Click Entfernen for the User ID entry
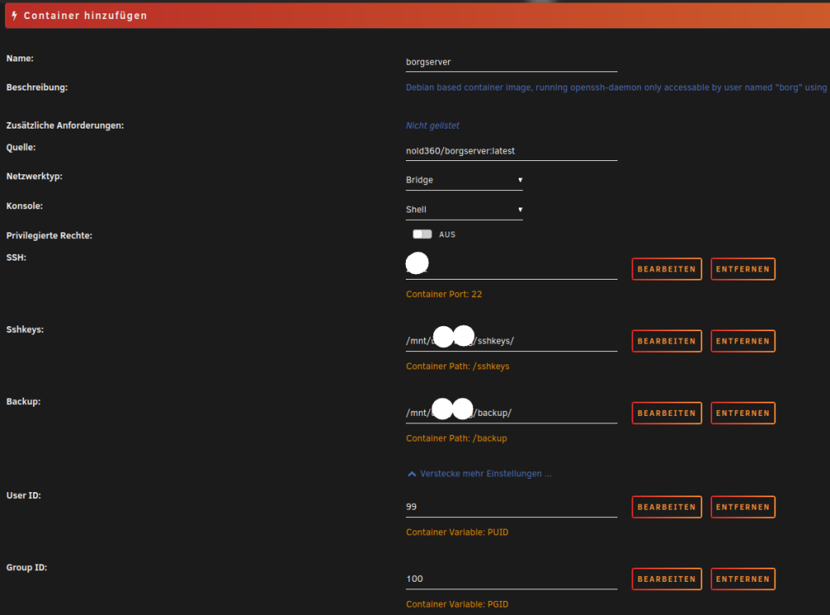Image resolution: width=830 pixels, height=615 pixels. pyautogui.click(x=743, y=507)
